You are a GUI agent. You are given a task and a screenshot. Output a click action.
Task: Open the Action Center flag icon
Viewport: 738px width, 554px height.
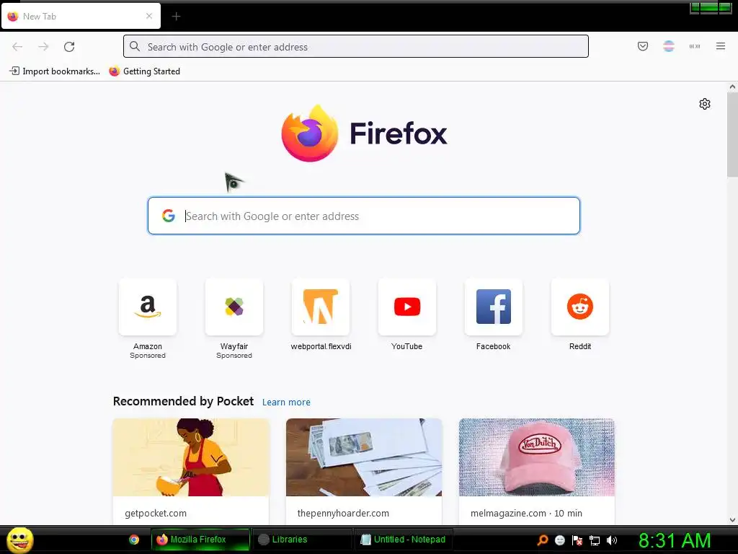click(x=577, y=540)
